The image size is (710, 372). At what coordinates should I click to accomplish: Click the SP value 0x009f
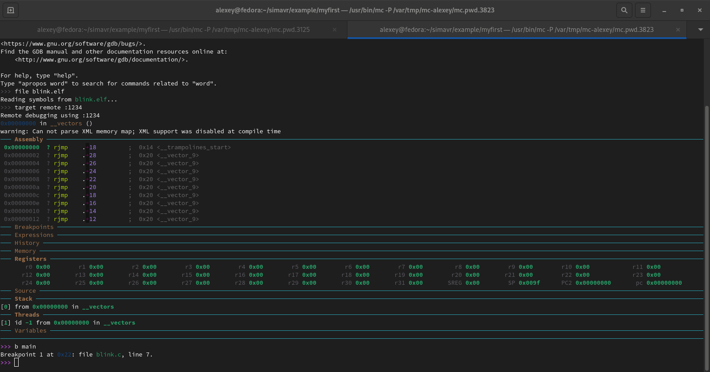(529, 283)
